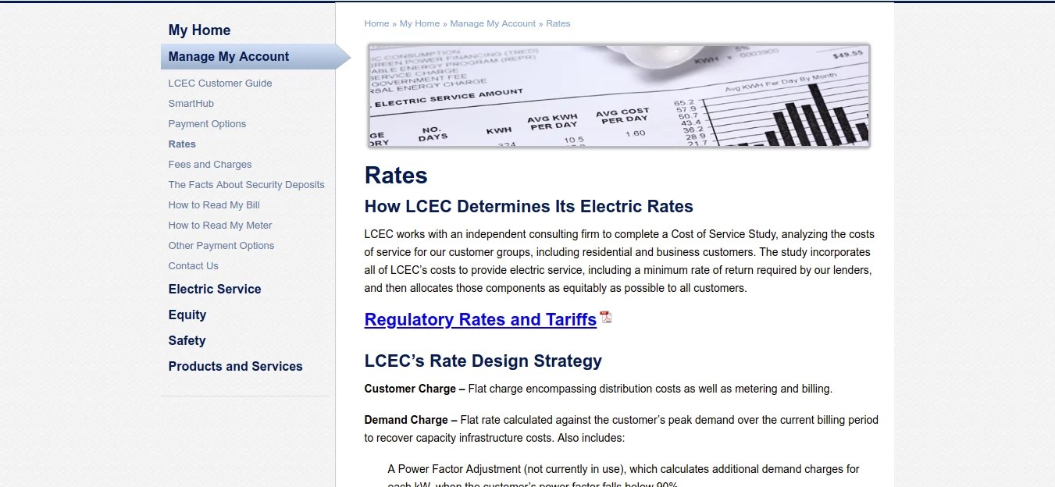Open the LCEC Customer Guide page

pyautogui.click(x=220, y=83)
